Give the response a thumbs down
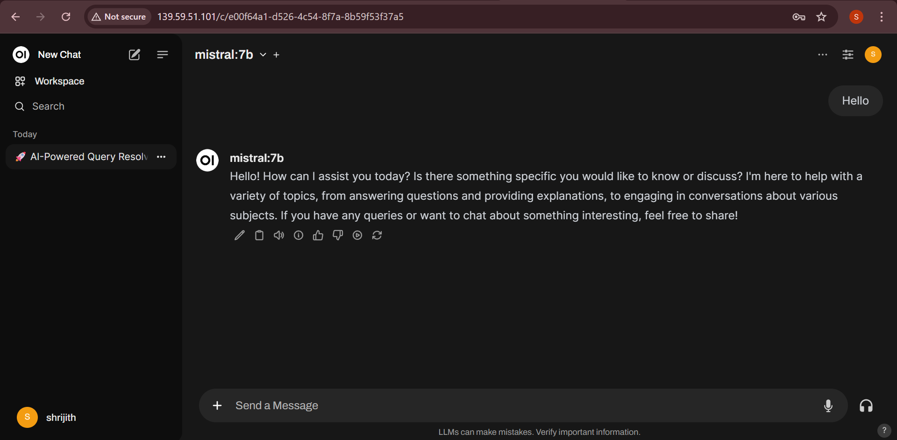 (x=338, y=236)
